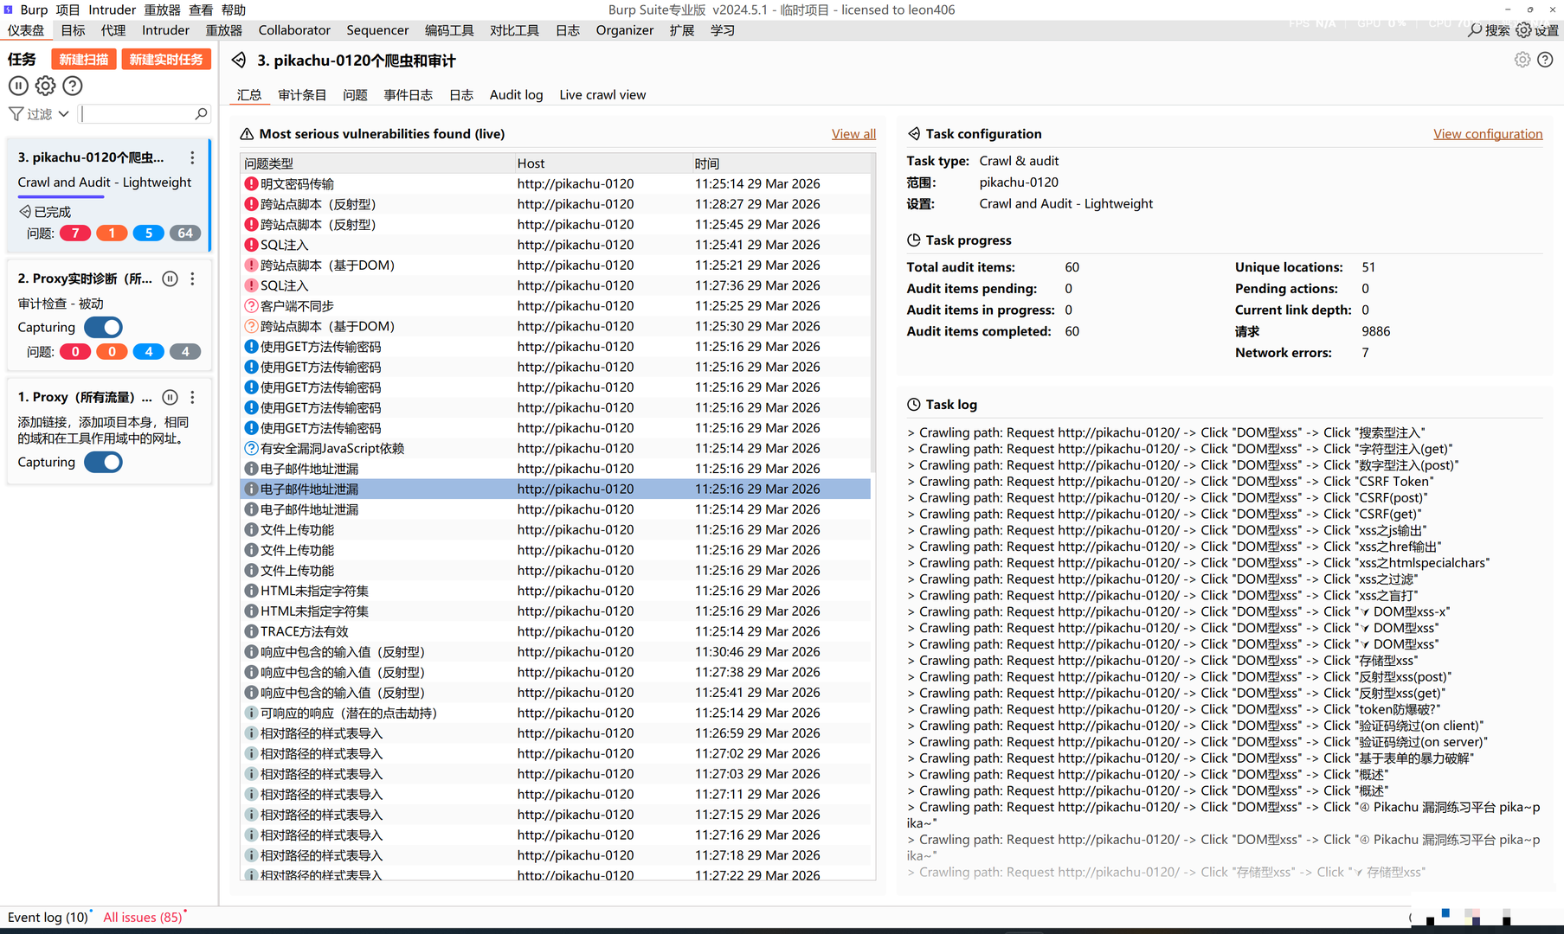Click the requests value 9886

click(1376, 331)
